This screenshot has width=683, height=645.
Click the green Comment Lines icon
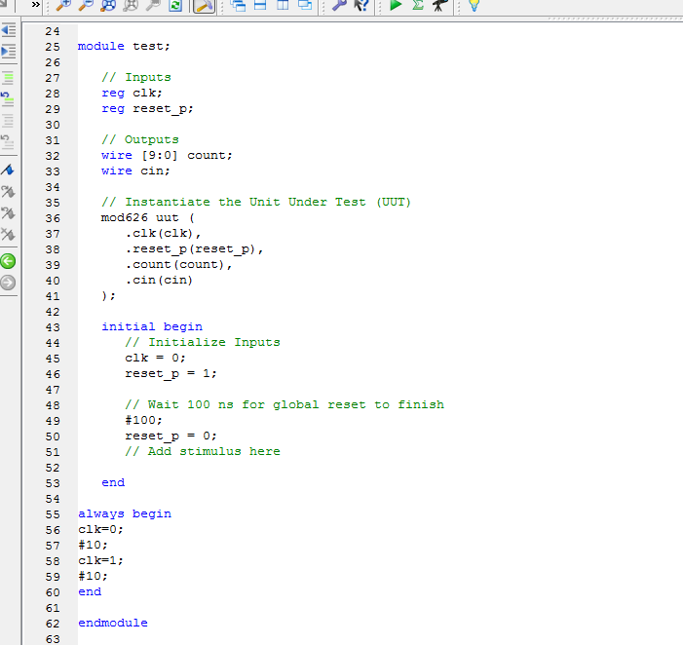pos(8,78)
